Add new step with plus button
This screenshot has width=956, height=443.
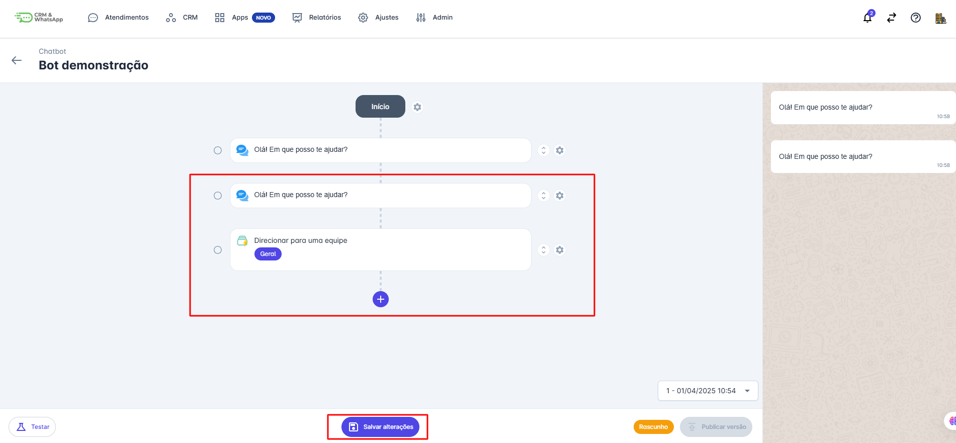tap(381, 299)
